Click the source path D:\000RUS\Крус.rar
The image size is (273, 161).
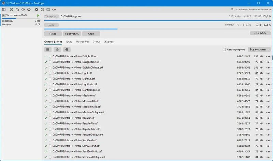(x=71, y=16)
